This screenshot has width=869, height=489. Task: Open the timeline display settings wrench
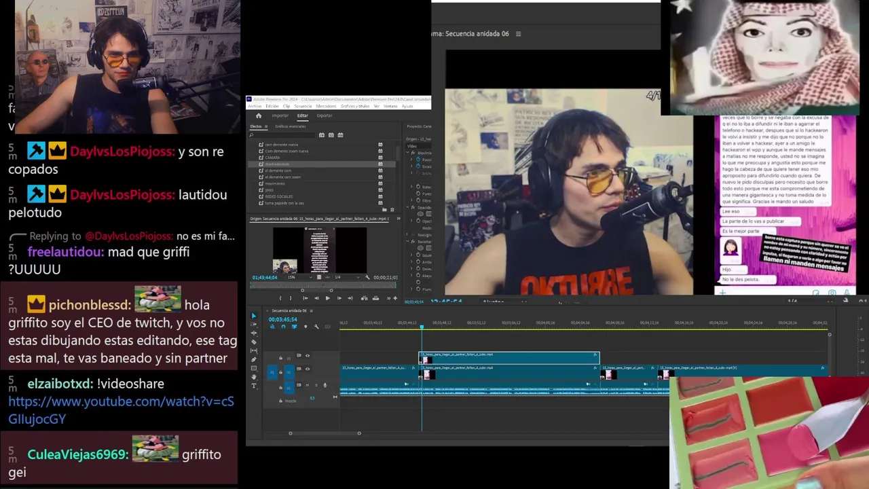coord(316,327)
